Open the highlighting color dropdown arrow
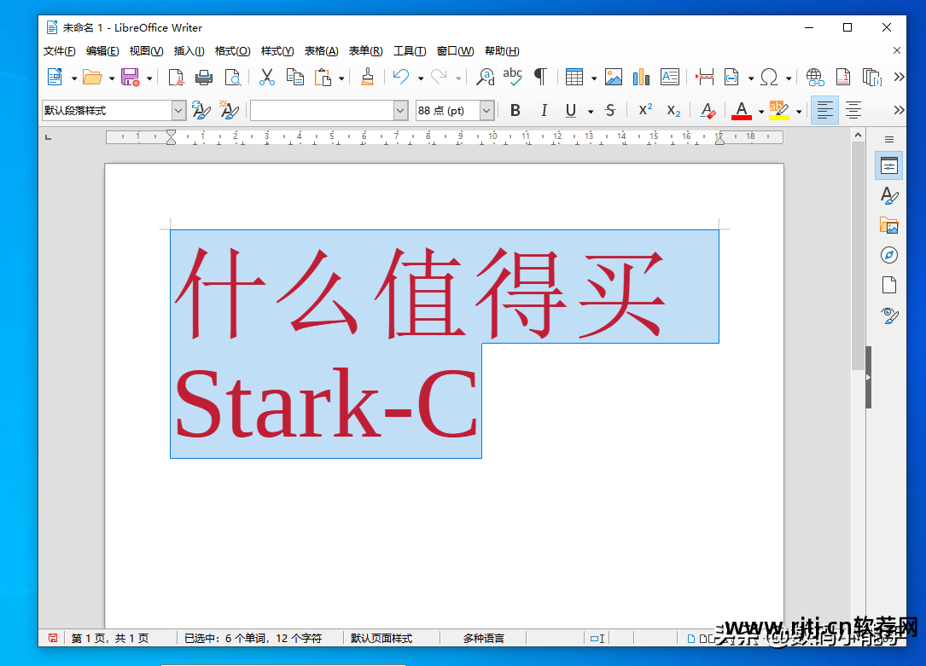926x666 pixels. click(799, 112)
